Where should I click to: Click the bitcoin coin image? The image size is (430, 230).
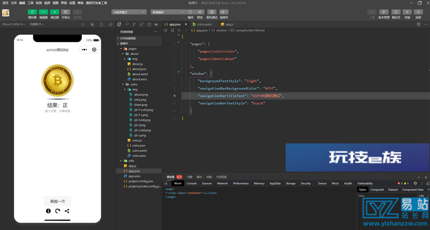coord(57,80)
